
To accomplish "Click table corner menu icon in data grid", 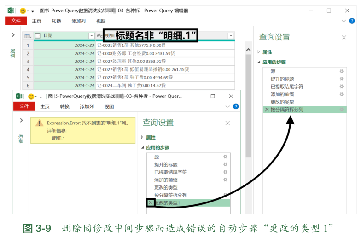I will 28,36.
